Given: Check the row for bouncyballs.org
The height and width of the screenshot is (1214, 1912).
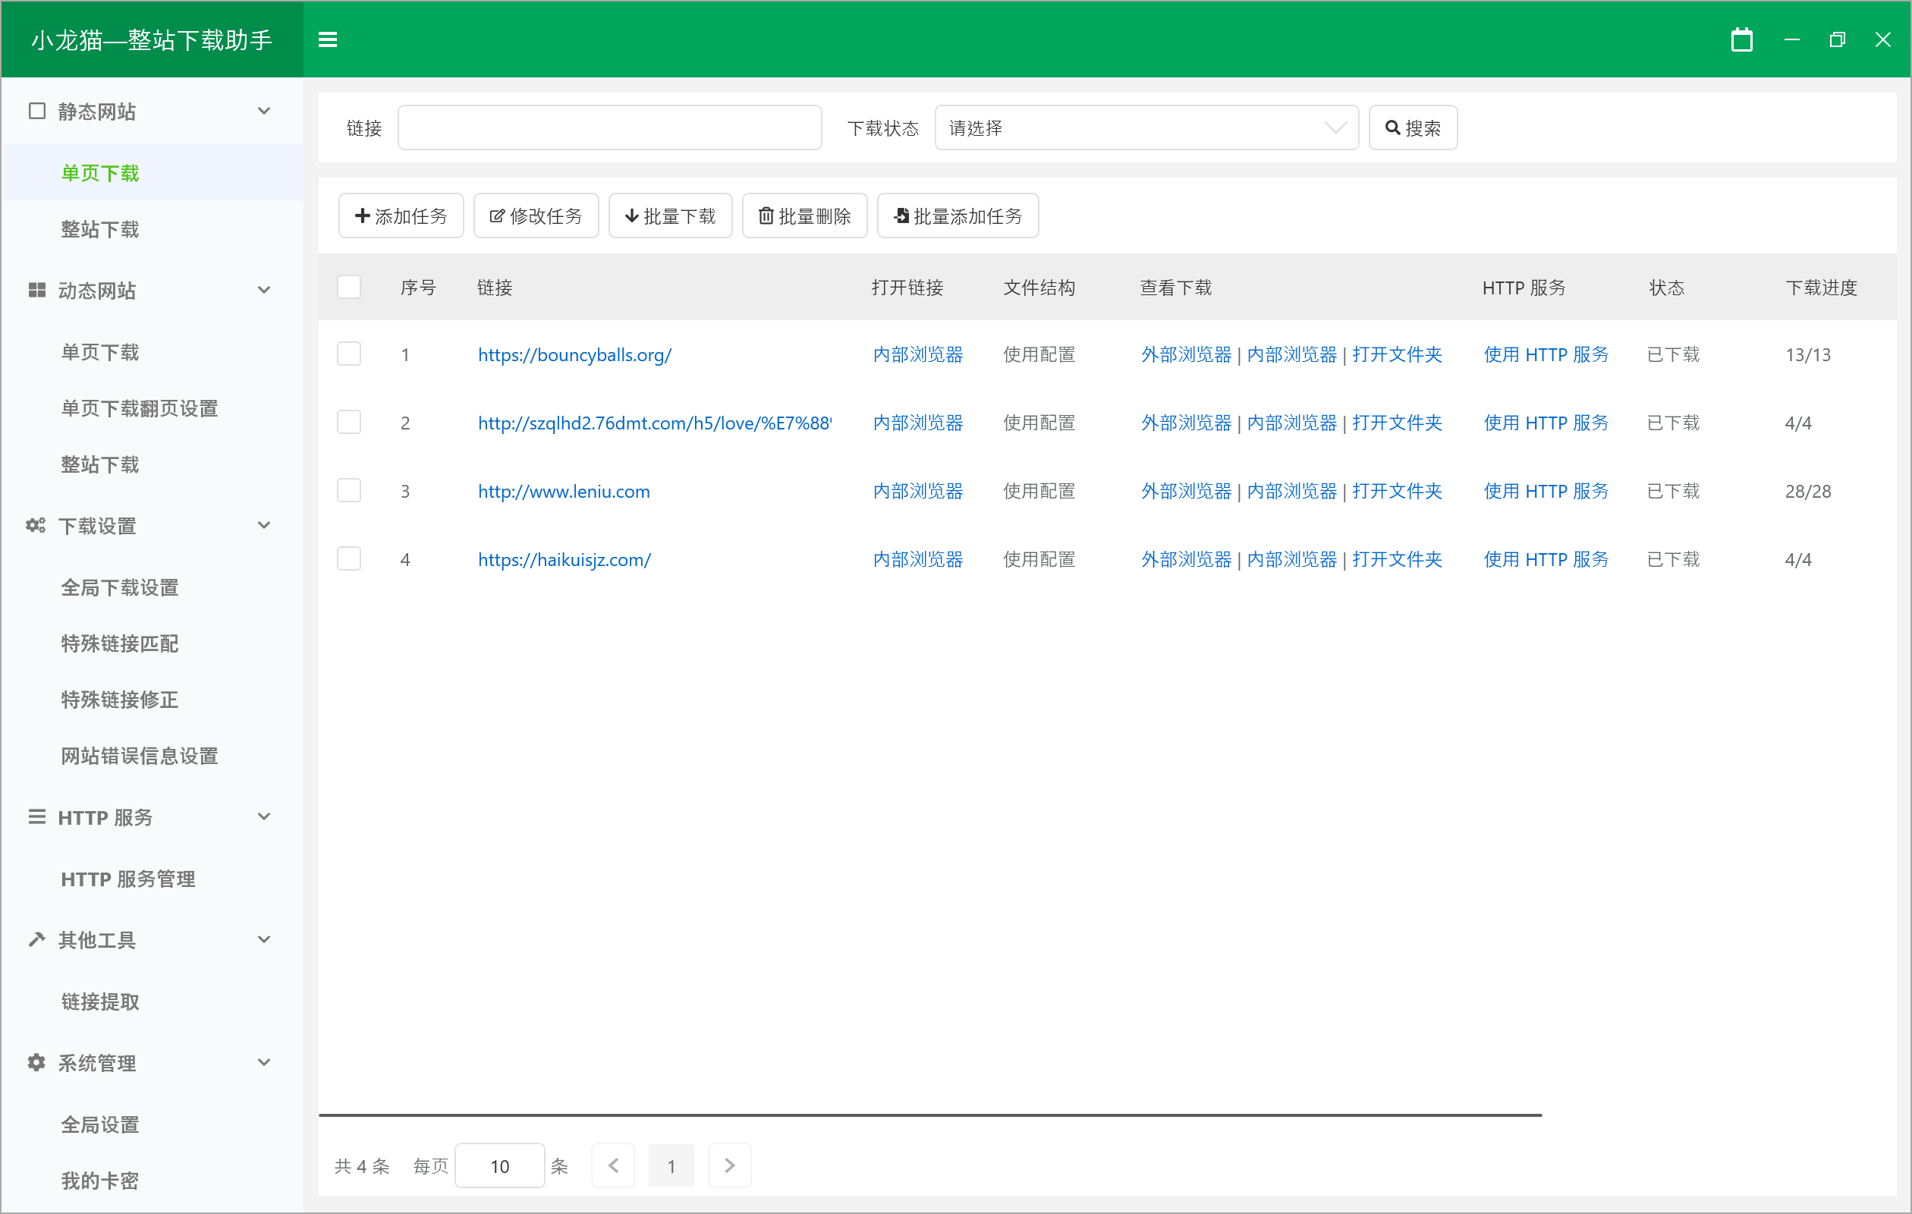Looking at the screenshot, I should pyautogui.click(x=348, y=354).
